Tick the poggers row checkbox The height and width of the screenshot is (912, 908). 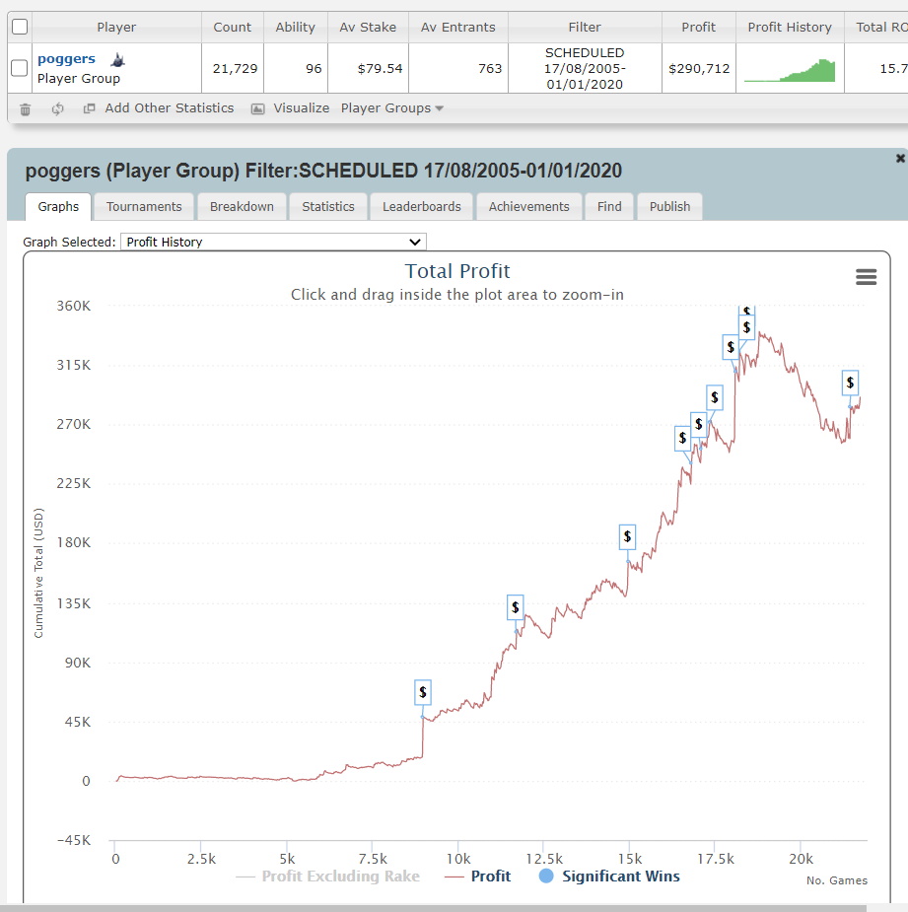click(20, 68)
